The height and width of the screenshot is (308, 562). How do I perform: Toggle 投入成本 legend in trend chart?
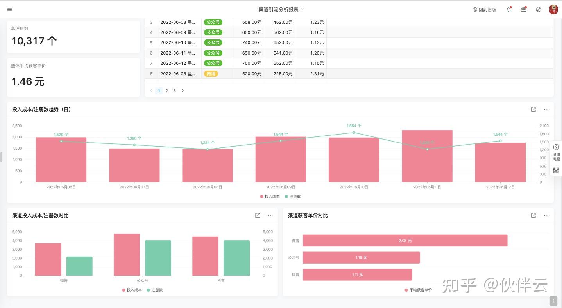pyautogui.click(x=270, y=196)
